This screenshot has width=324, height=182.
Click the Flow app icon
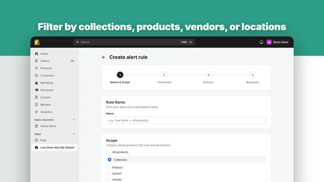click(36, 140)
